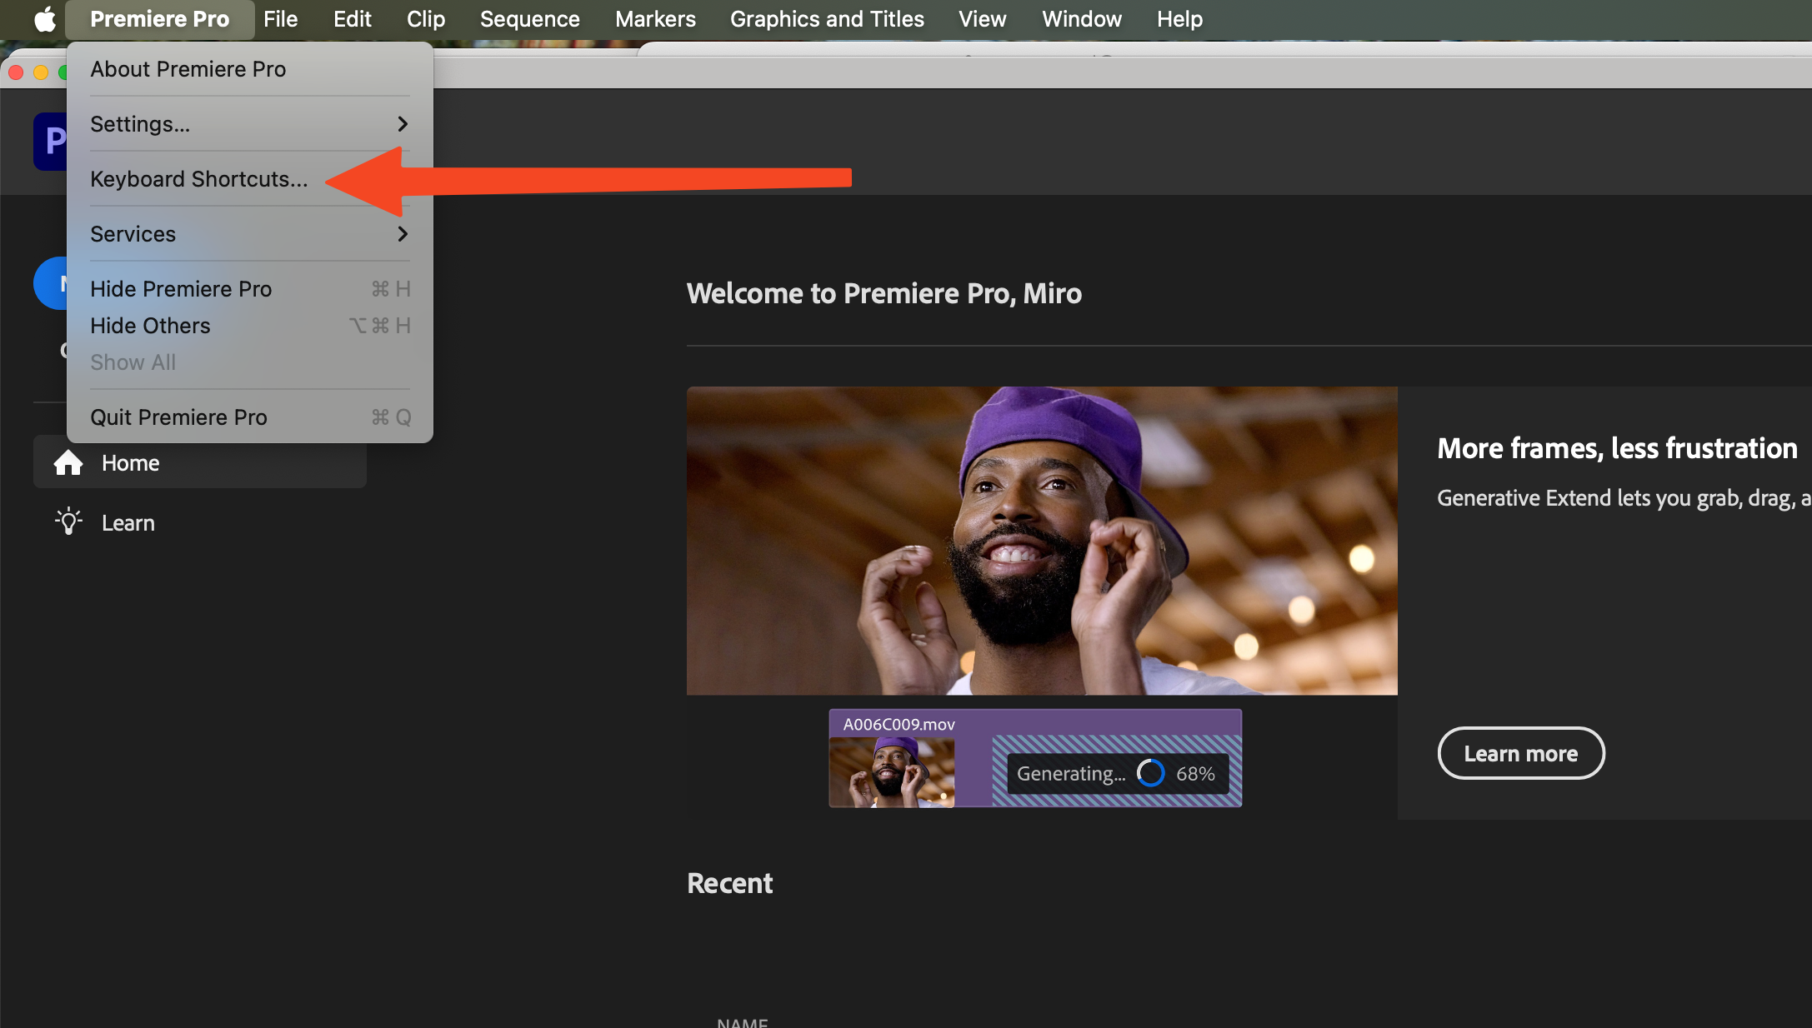Open the View menu
This screenshot has height=1028, width=1812.
pos(982,19)
